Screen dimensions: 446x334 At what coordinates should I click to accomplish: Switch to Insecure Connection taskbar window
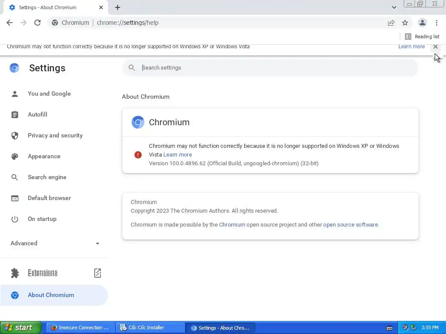(81, 327)
